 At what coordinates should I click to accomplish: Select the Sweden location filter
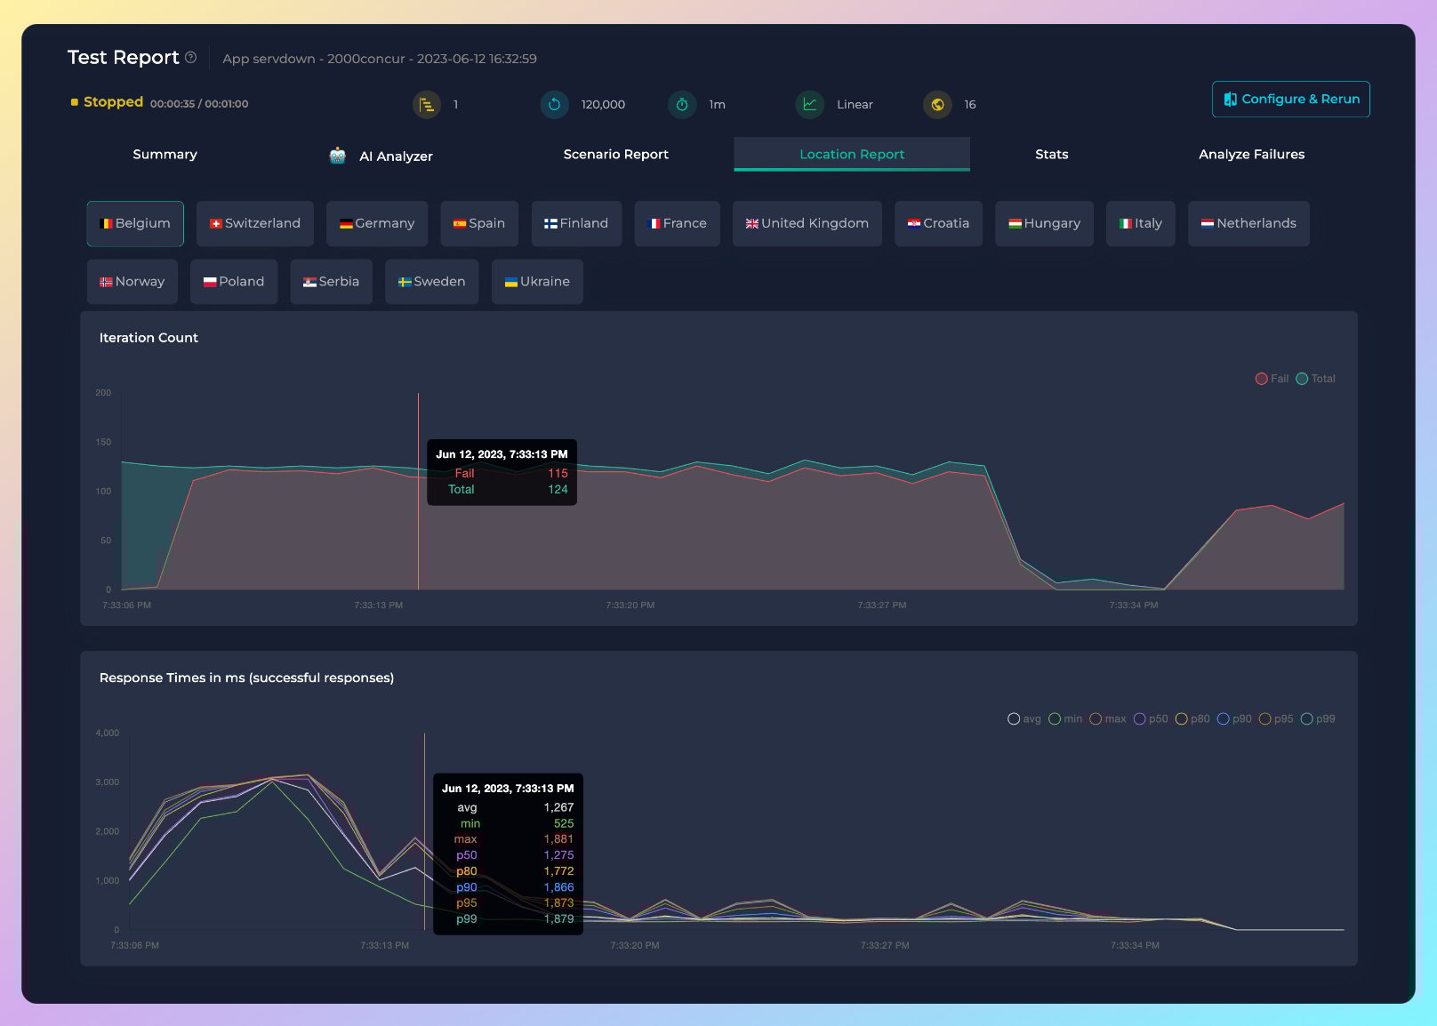(x=432, y=282)
